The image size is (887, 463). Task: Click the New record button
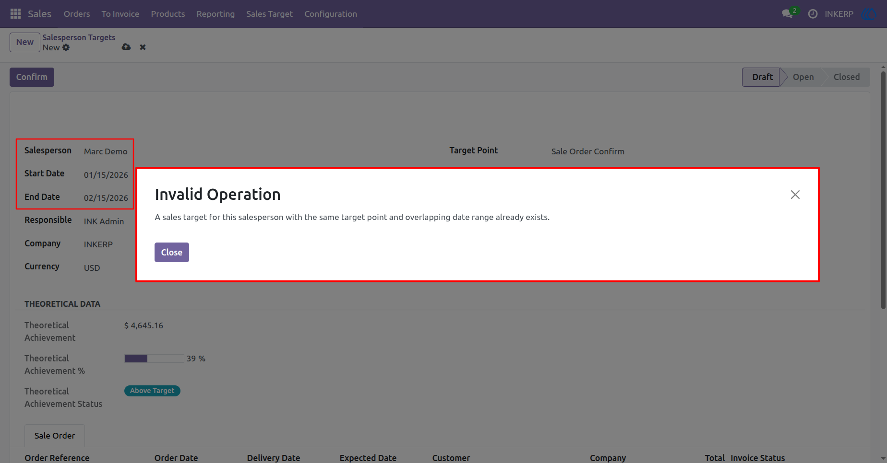click(25, 42)
